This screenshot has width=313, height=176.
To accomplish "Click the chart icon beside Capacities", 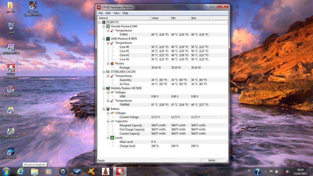I will [112, 121].
